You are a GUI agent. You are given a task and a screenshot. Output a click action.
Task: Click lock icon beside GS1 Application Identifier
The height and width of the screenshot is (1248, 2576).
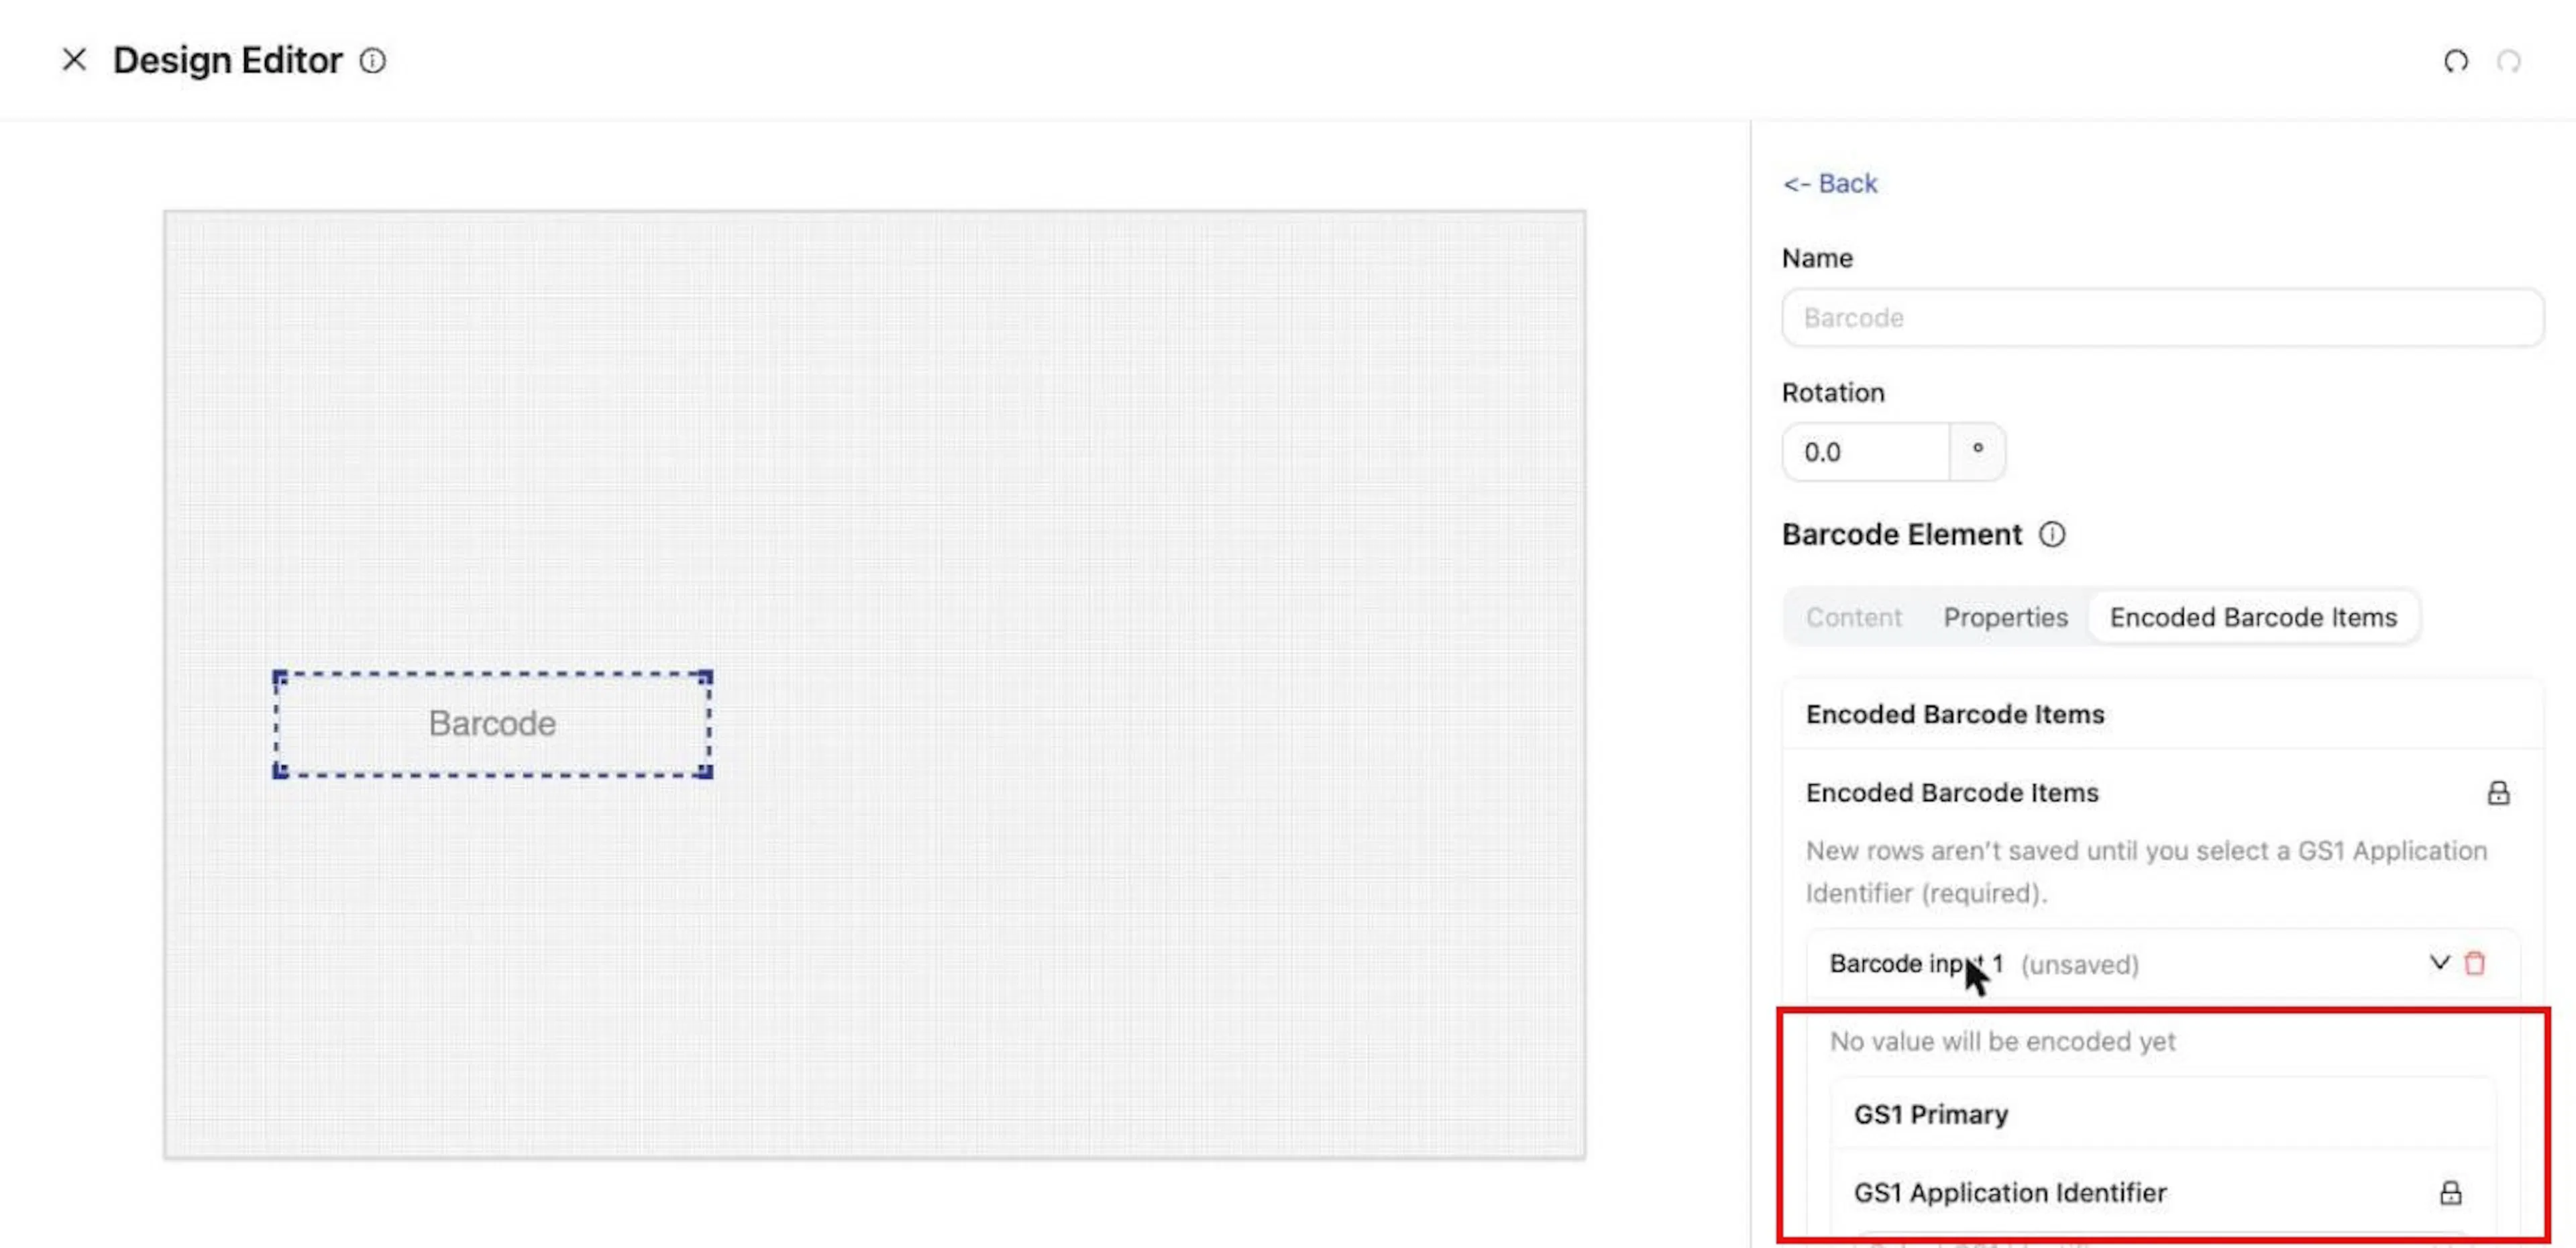click(2450, 1192)
